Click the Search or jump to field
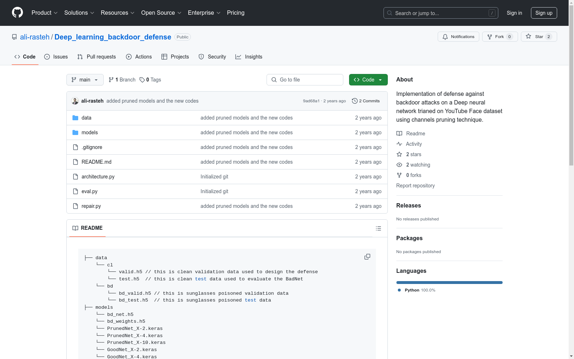Viewport: 574px width, 359px height. [441, 13]
